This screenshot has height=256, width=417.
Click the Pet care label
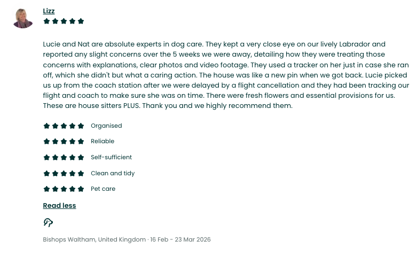click(x=103, y=189)
